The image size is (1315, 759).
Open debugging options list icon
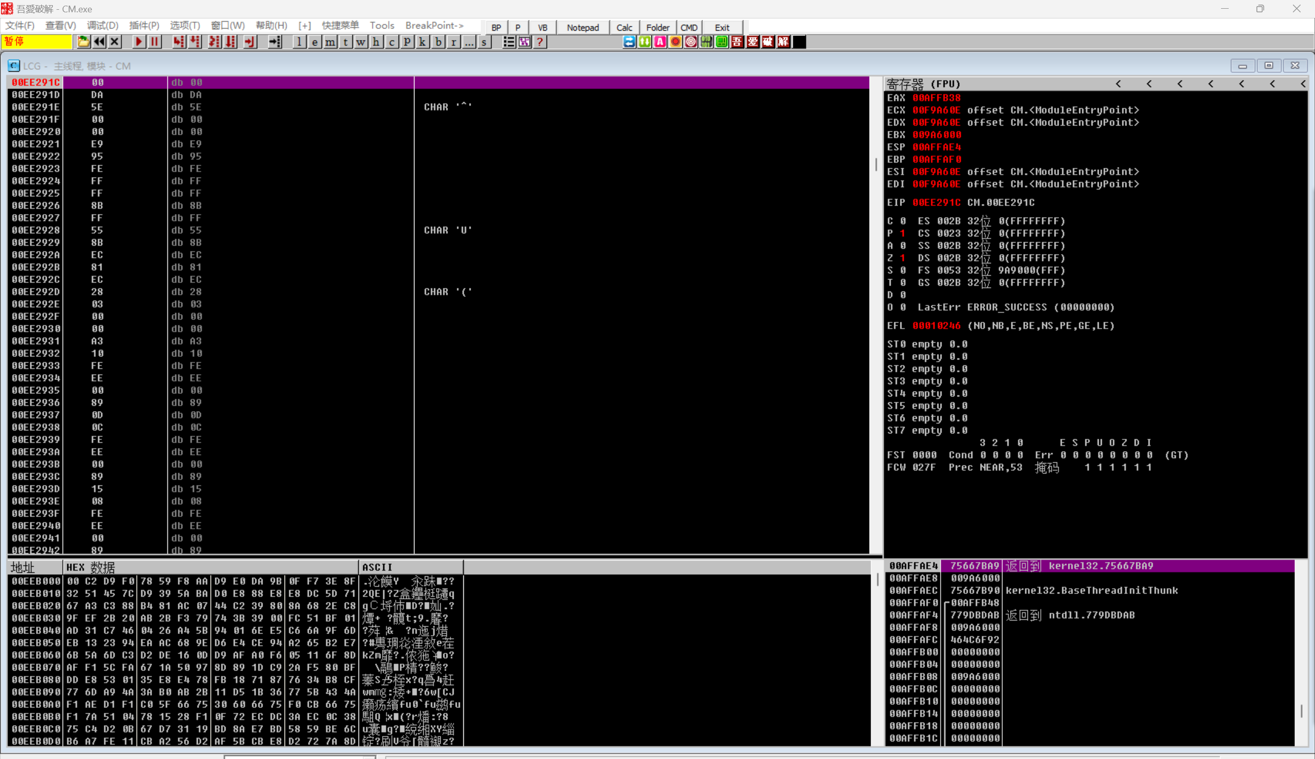[x=509, y=42]
